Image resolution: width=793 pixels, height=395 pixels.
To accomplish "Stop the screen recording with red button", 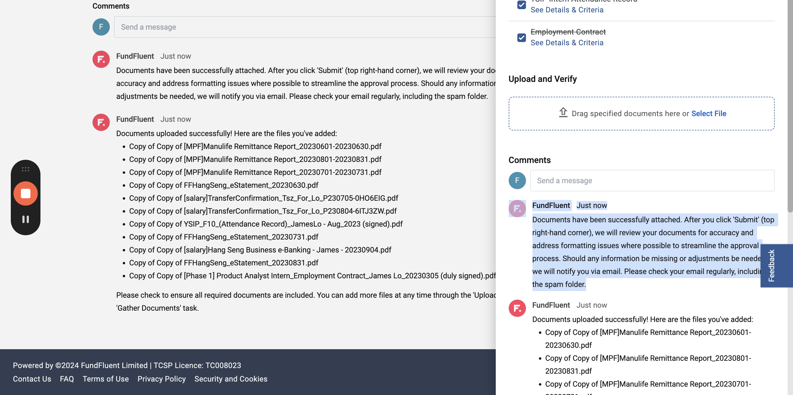I will tap(26, 193).
